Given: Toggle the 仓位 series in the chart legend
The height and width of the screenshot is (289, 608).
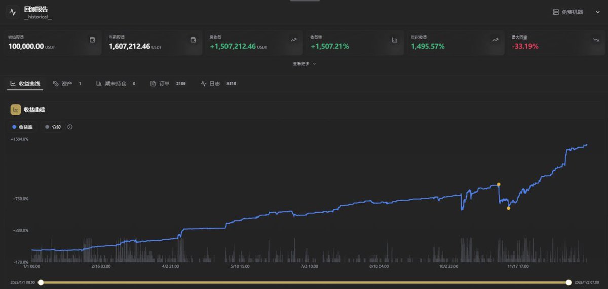Looking at the screenshot, I should coord(53,127).
